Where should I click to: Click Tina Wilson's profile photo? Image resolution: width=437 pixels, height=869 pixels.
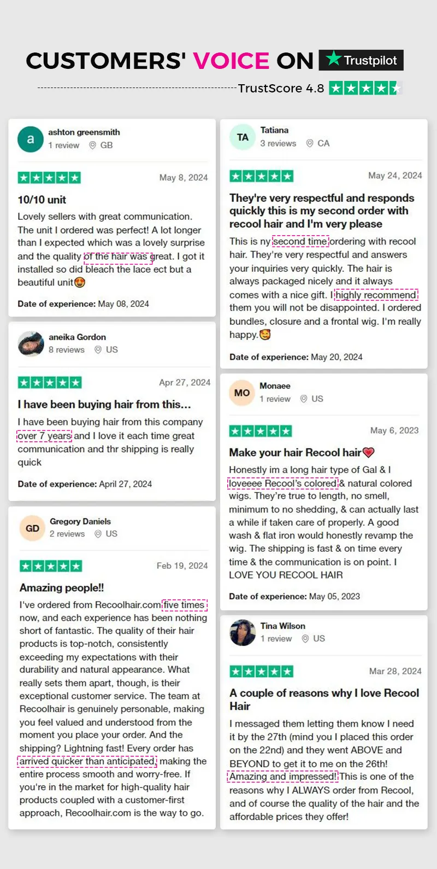pos(243,633)
